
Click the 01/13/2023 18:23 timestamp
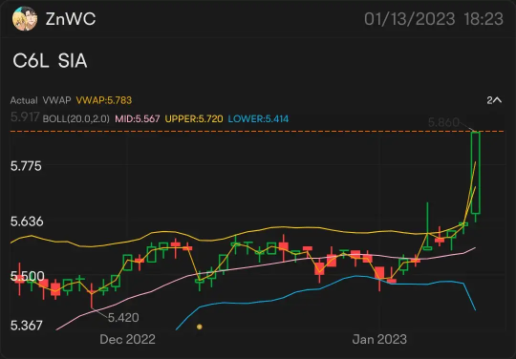pyautogui.click(x=434, y=19)
